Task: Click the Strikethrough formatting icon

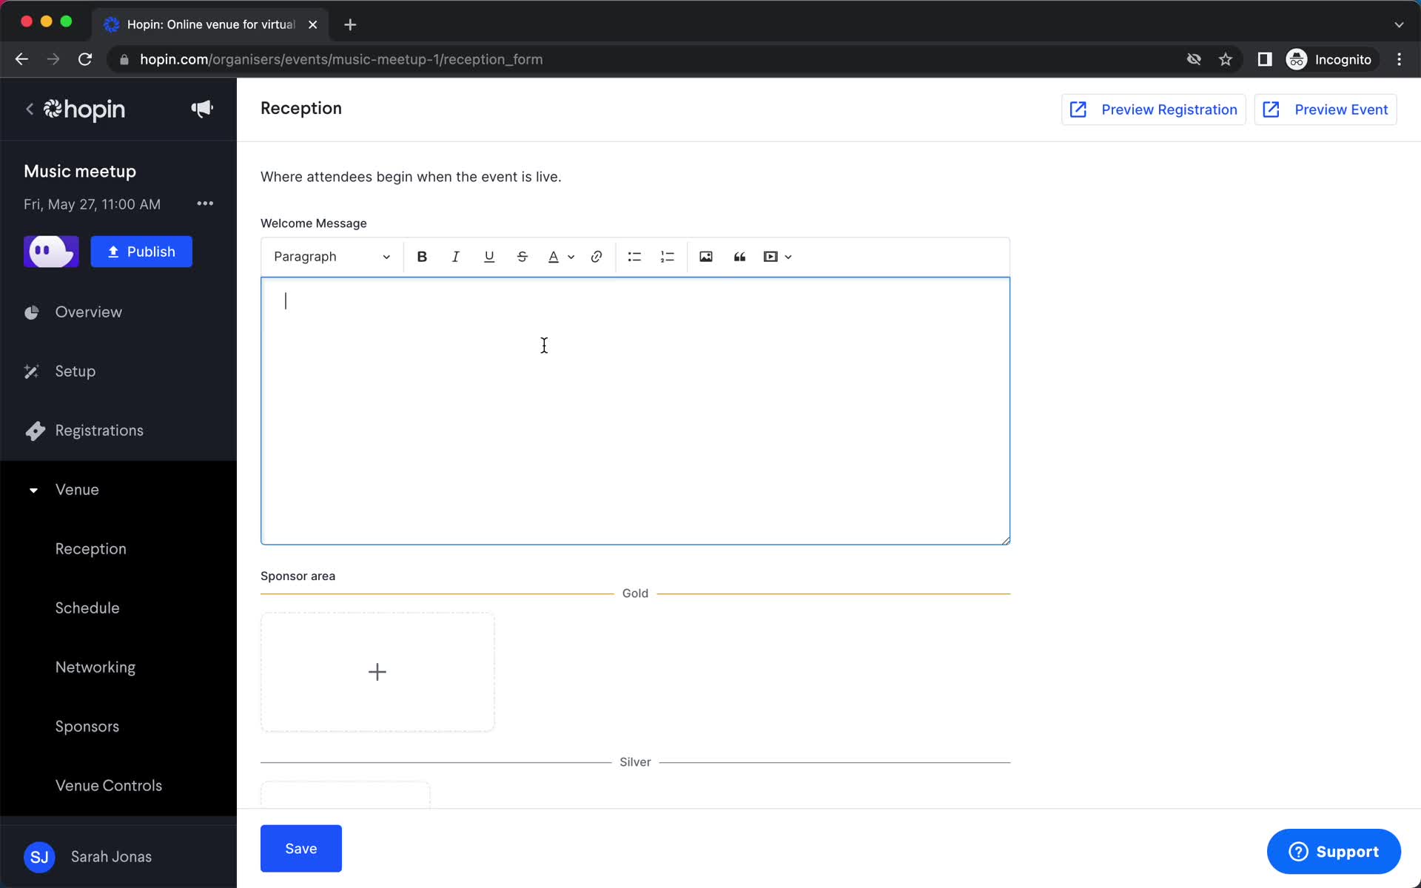Action: pos(522,256)
